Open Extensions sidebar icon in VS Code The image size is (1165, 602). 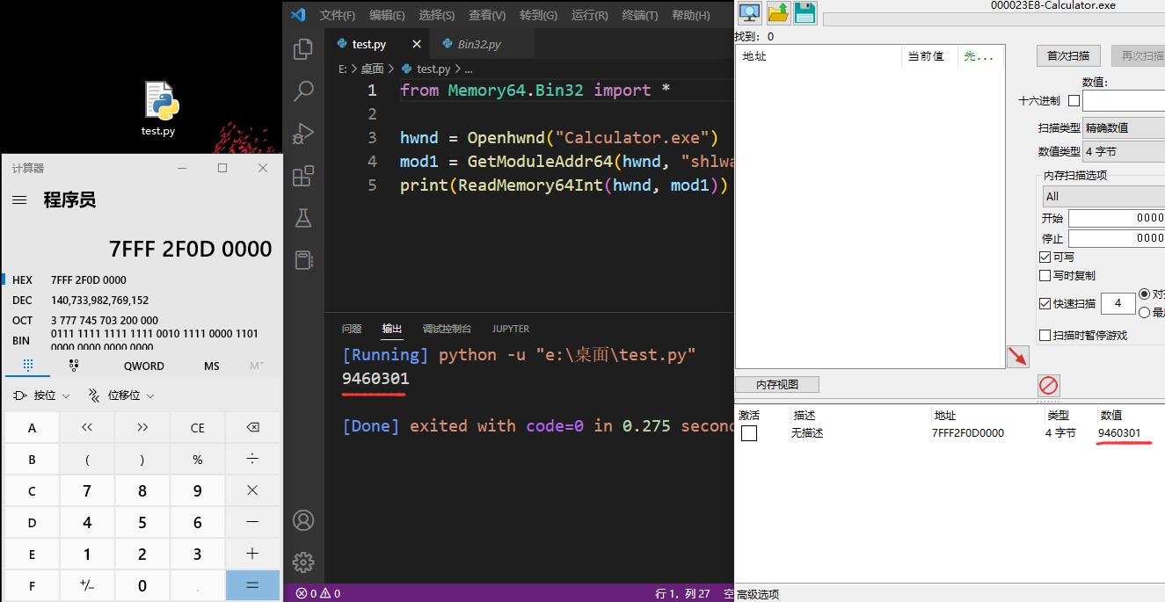(x=303, y=176)
